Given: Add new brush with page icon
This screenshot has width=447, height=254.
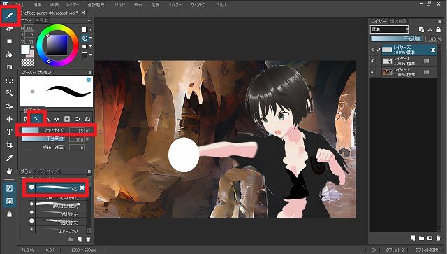Looking at the screenshot, I should (80, 239).
